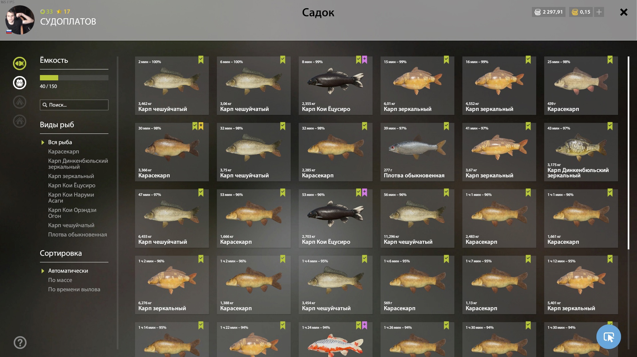Filter by Плотва обыкновенная species
This screenshot has height=357, width=637.
tap(78, 234)
